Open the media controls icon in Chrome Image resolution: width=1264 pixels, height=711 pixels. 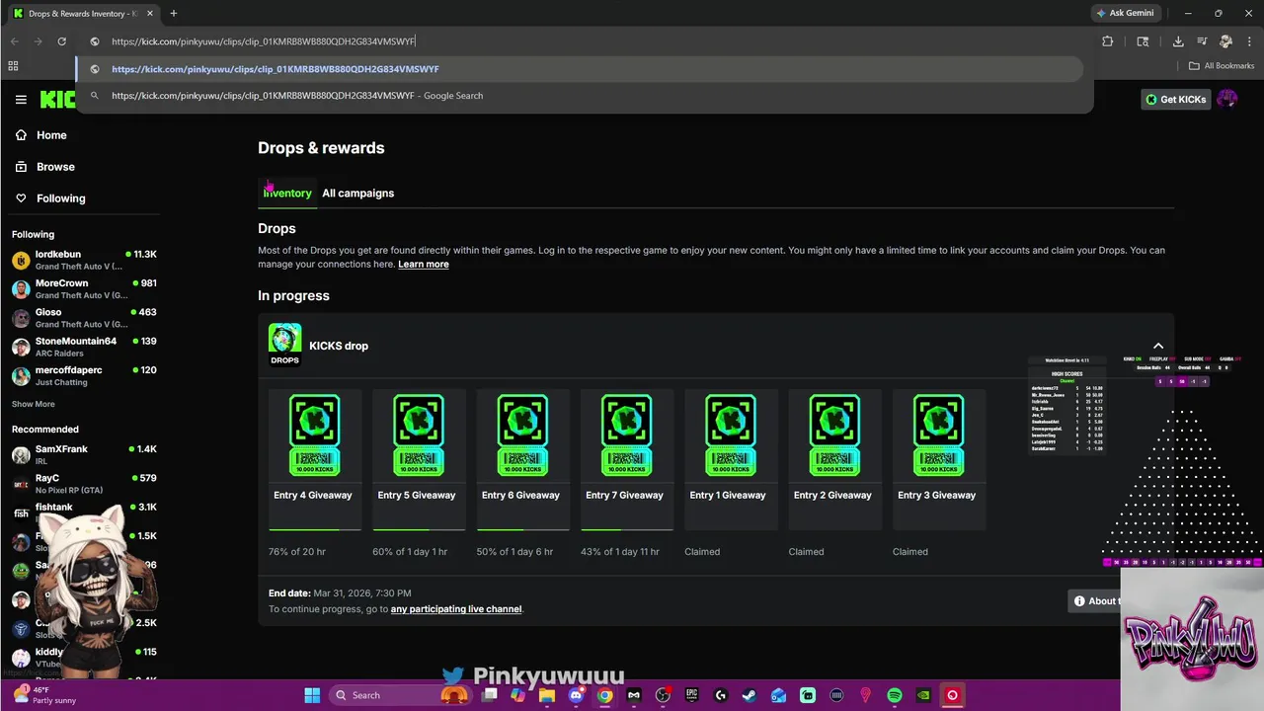[x=1202, y=41]
